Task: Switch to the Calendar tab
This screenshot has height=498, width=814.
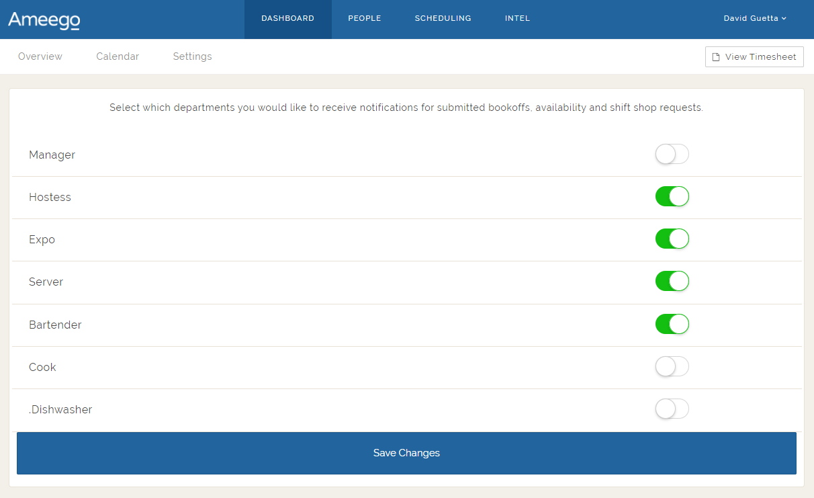Action: [x=118, y=56]
